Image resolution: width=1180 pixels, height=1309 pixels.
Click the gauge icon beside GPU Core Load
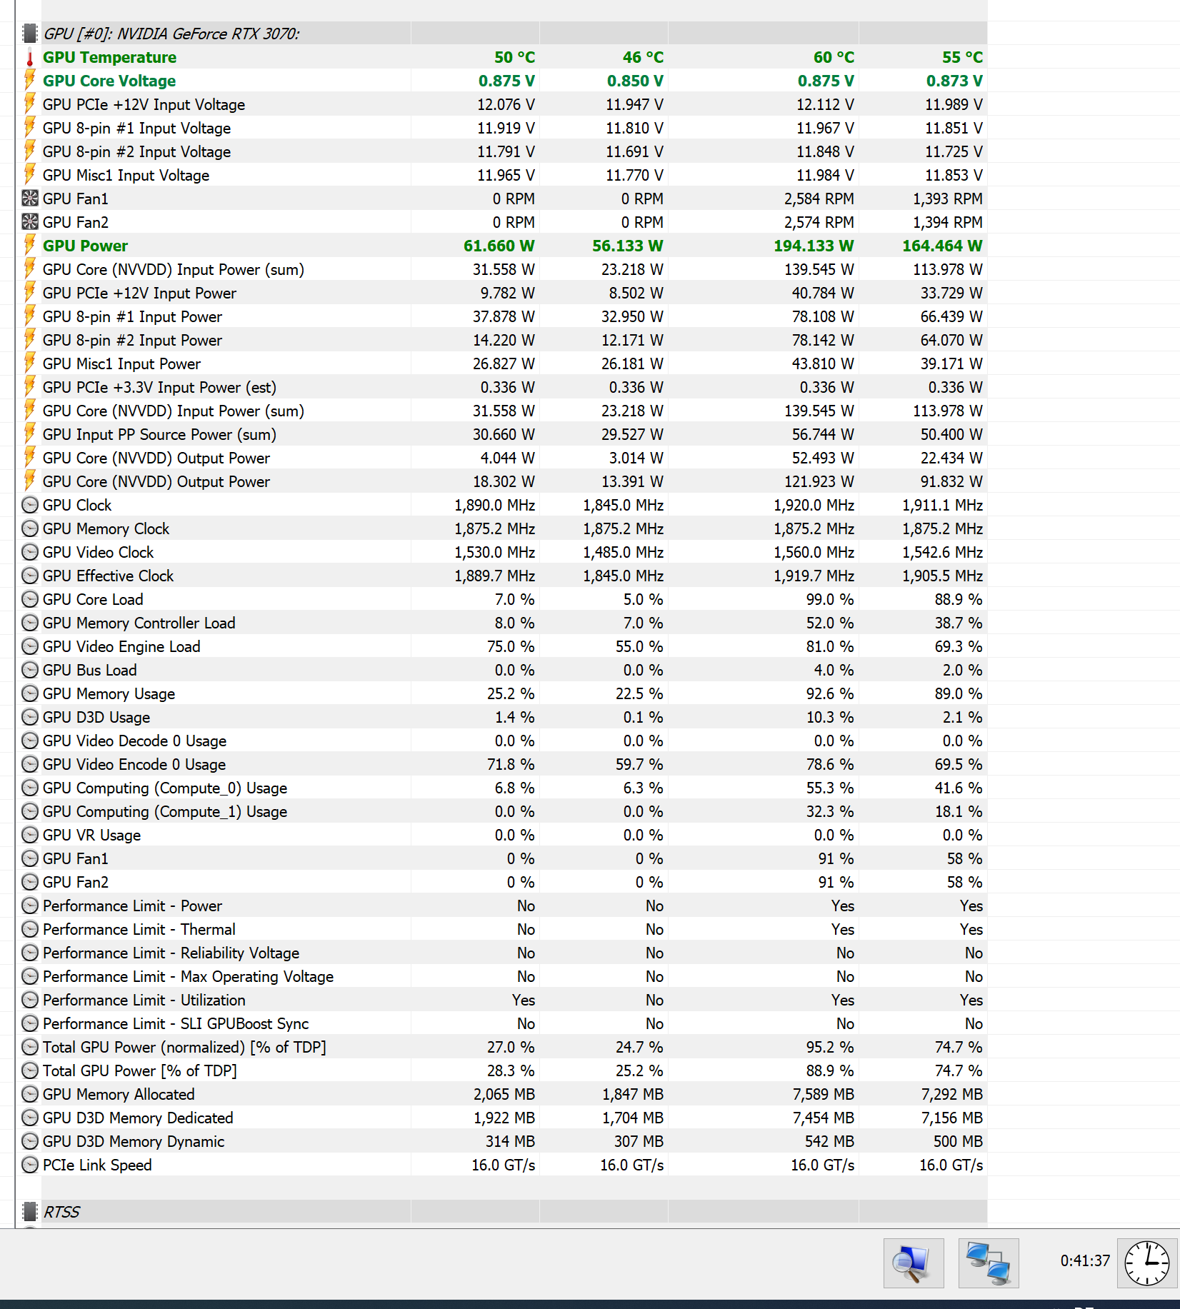[30, 599]
